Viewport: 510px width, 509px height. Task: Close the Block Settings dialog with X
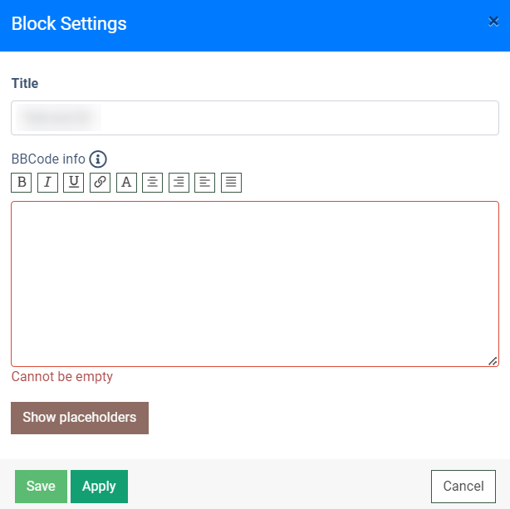493,22
